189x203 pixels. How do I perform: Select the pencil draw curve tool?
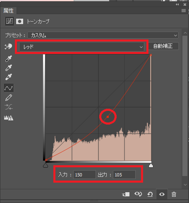(9, 98)
